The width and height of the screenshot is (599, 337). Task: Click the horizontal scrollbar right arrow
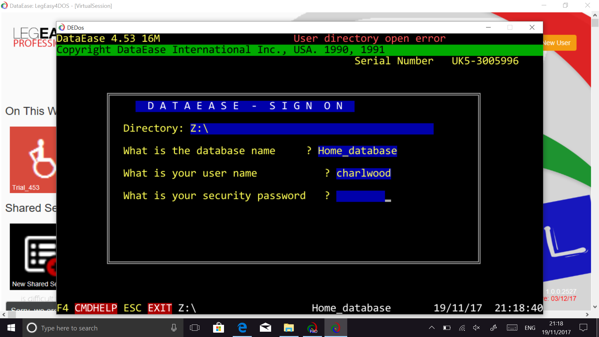pyautogui.click(x=587, y=315)
